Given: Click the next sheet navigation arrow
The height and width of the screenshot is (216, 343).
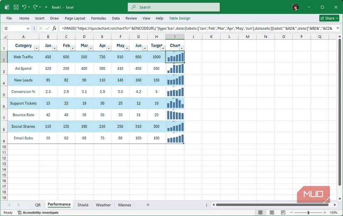Looking at the screenshot, I should click(x=18, y=205).
